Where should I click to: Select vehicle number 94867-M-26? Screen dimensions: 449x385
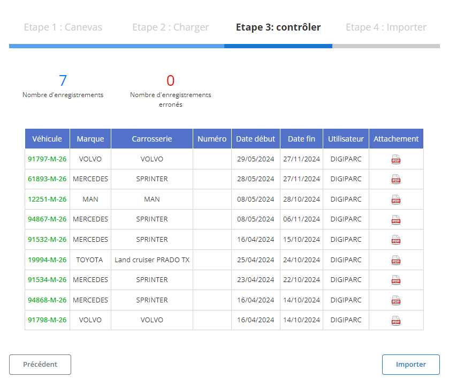coord(47,219)
